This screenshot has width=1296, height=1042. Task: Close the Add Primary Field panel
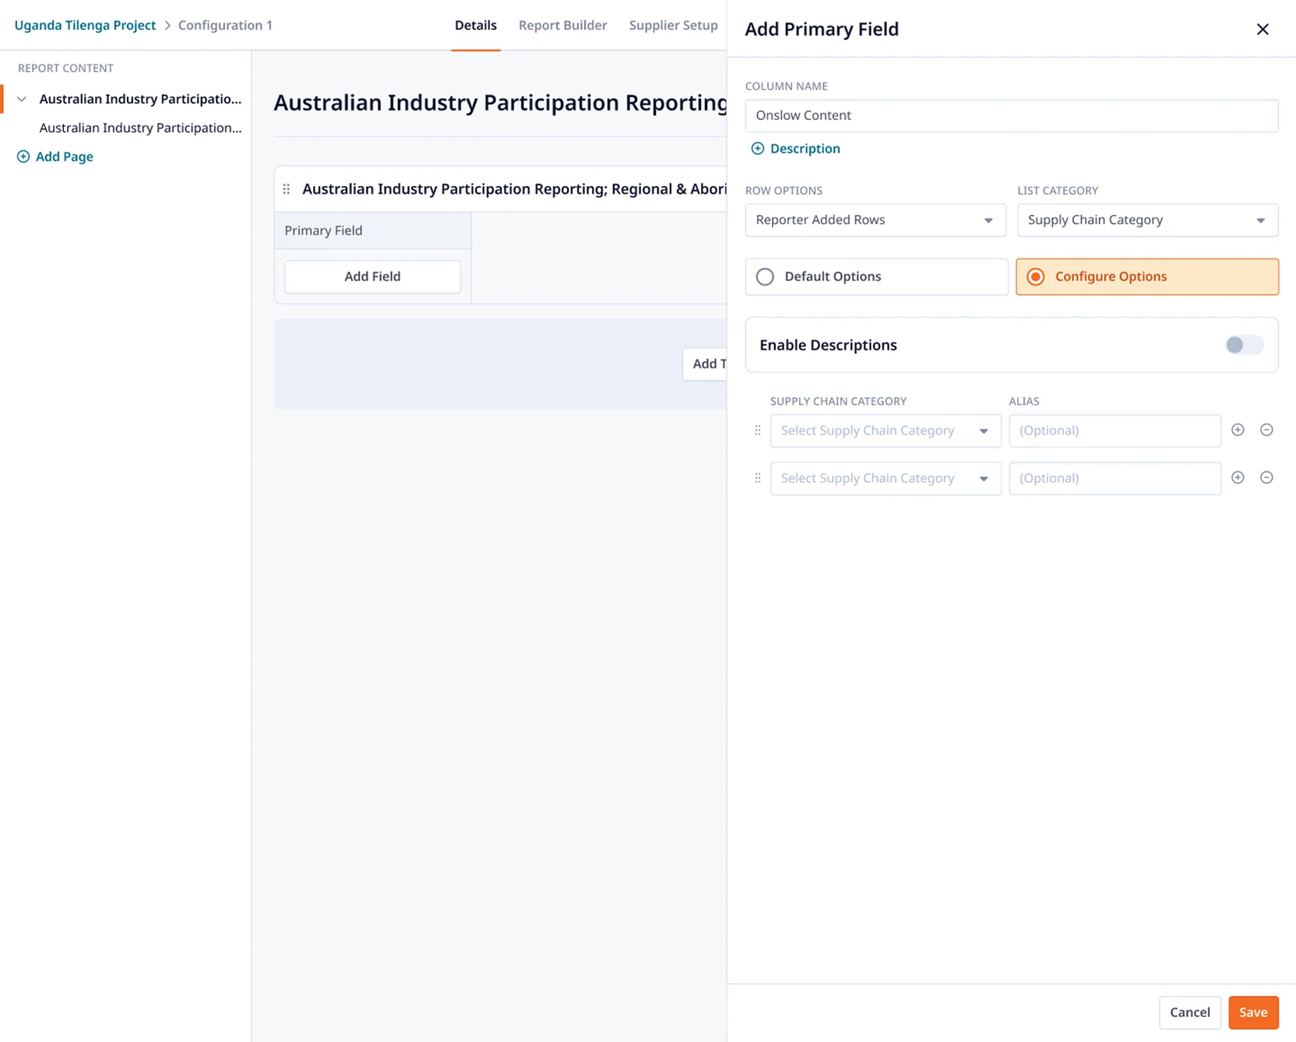pyautogui.click(x=1263, y=29)
